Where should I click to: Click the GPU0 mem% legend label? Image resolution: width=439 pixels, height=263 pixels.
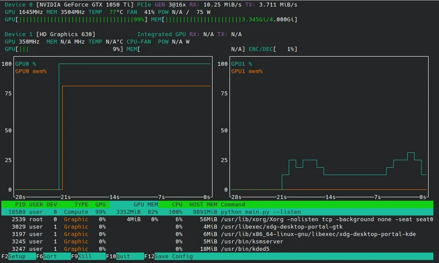pos(31,71)
